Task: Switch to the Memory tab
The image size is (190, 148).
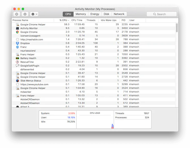Action: 81,14
